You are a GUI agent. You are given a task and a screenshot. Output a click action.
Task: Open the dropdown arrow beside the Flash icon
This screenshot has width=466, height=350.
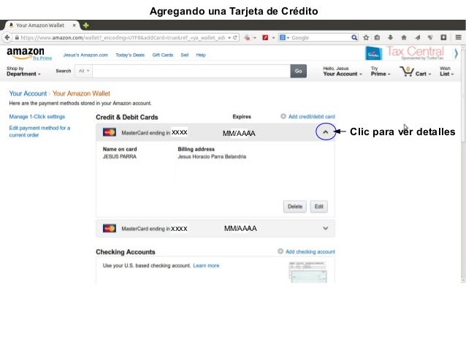[x=273, y=38]
